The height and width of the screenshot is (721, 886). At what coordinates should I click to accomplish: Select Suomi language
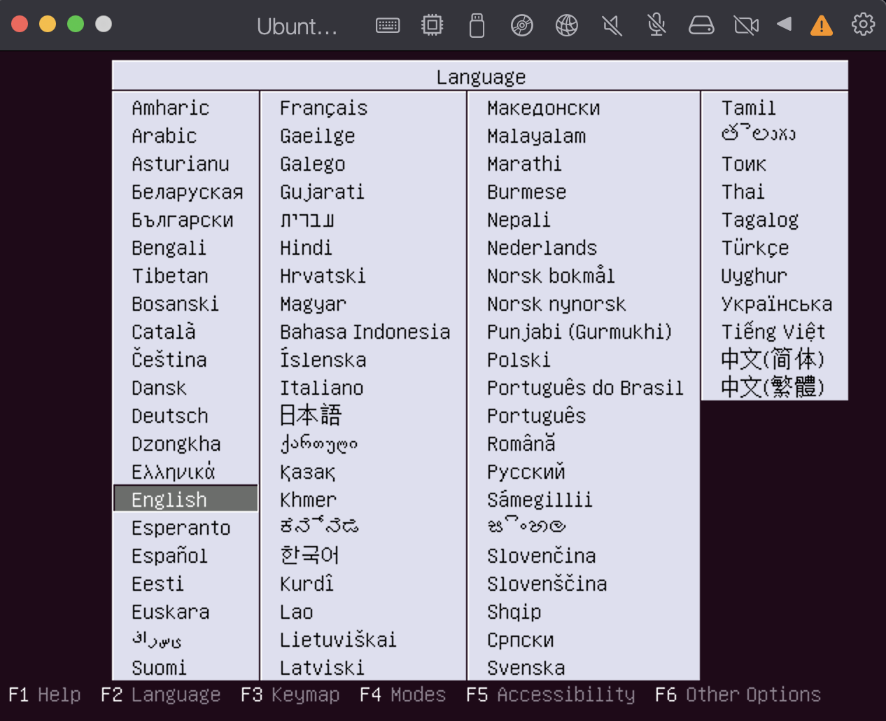(x=159, y=668)
